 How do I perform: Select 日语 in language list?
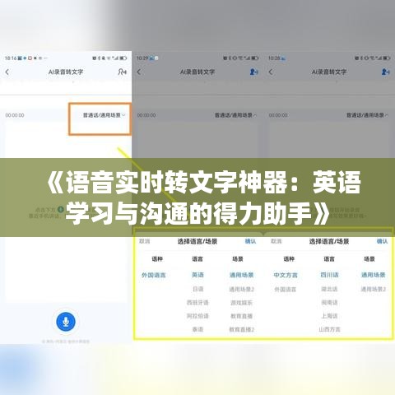(197, 289)
